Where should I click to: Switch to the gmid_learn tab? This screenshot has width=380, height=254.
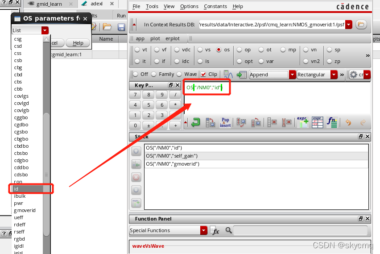pos(49,4)
